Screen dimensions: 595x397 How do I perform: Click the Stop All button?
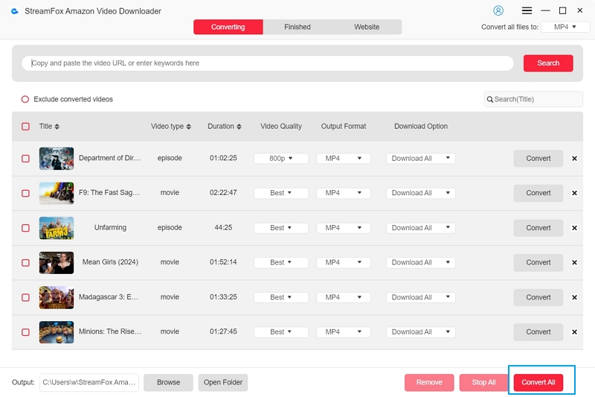[x=484, y=383]
